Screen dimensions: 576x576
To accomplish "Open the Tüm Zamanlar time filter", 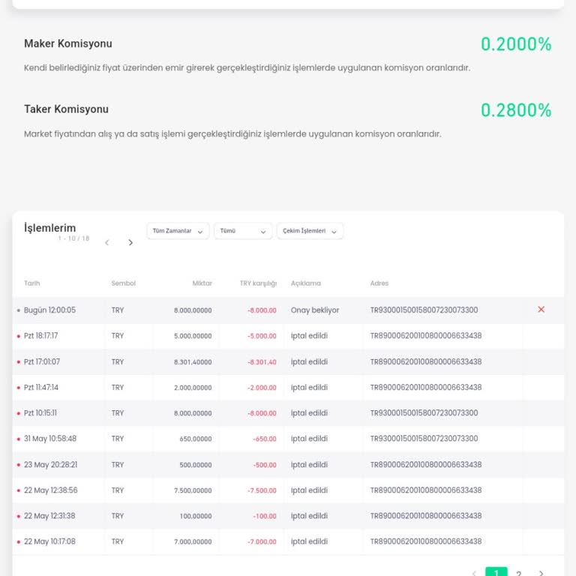I will pos(178,231).
